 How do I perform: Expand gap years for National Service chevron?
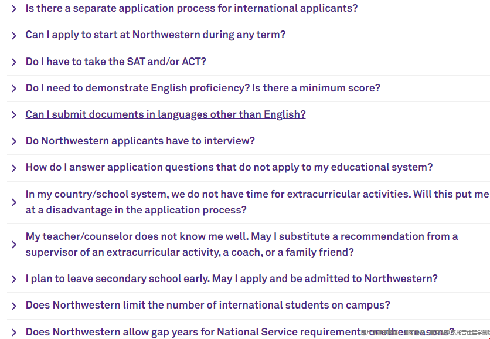(x=13, y=333)
